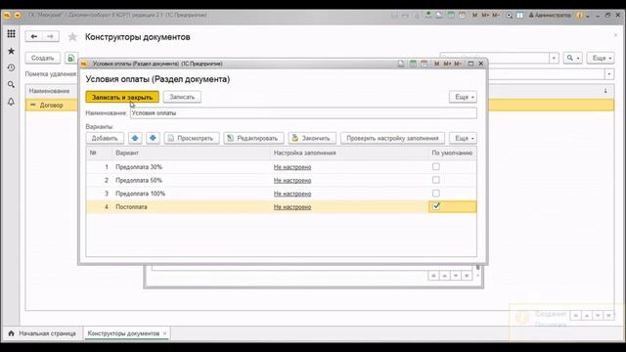
Task: Click main window search input field
Action: point(495,59)
